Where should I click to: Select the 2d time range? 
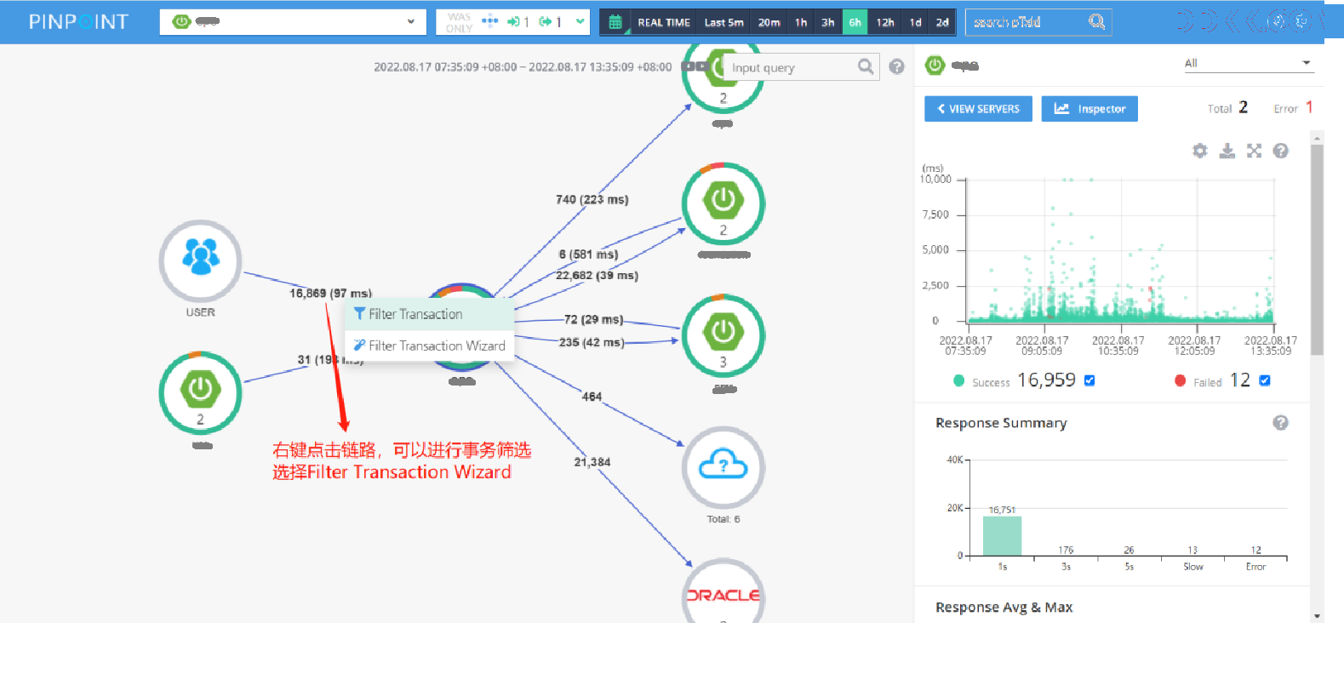[x=942, y=22]
